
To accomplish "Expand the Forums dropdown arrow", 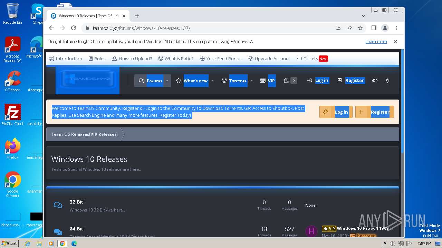I will point(167,81).
